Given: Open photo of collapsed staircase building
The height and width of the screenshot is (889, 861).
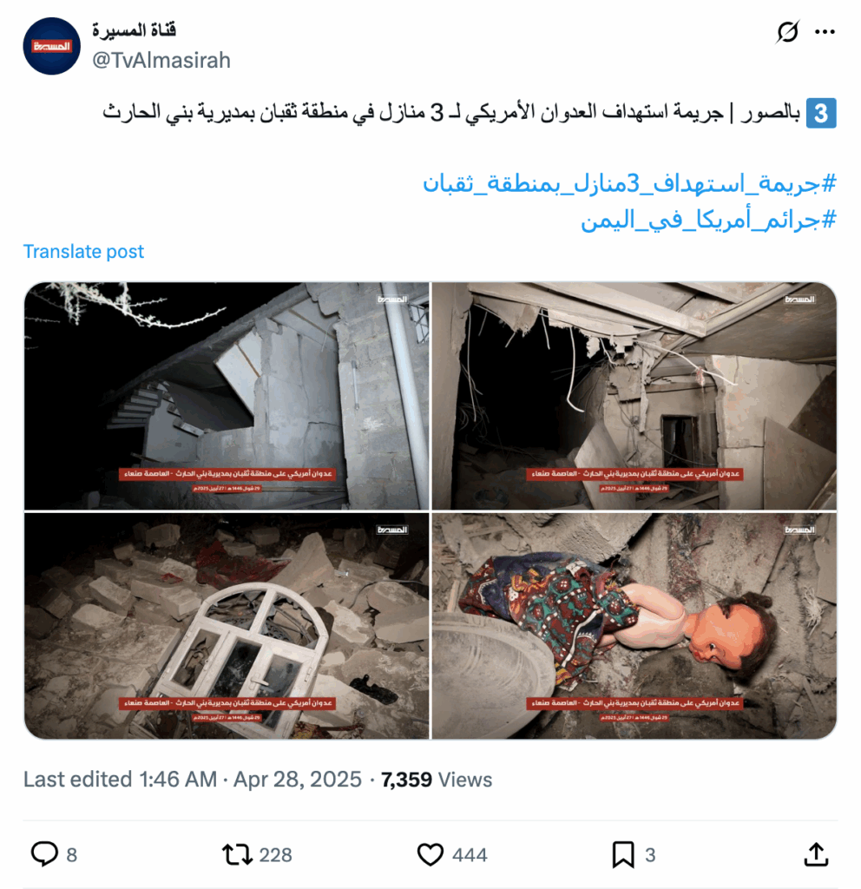Looking at the screenshot, I should tap(227, 396).
